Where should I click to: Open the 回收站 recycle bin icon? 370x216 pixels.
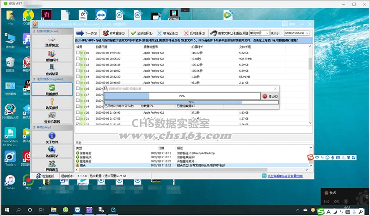click(10, 64)
